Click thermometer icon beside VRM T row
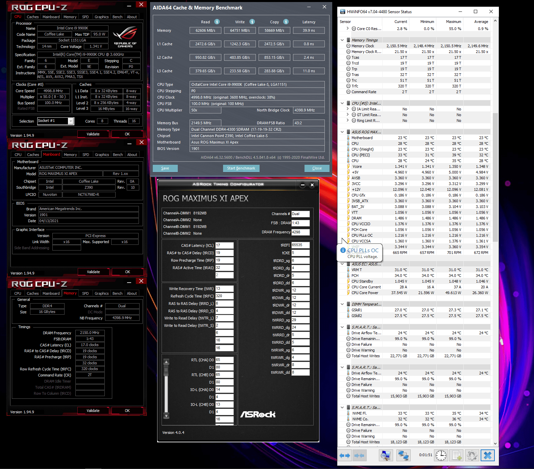This screenshot has height=469, width=534. tap(348, 270)
